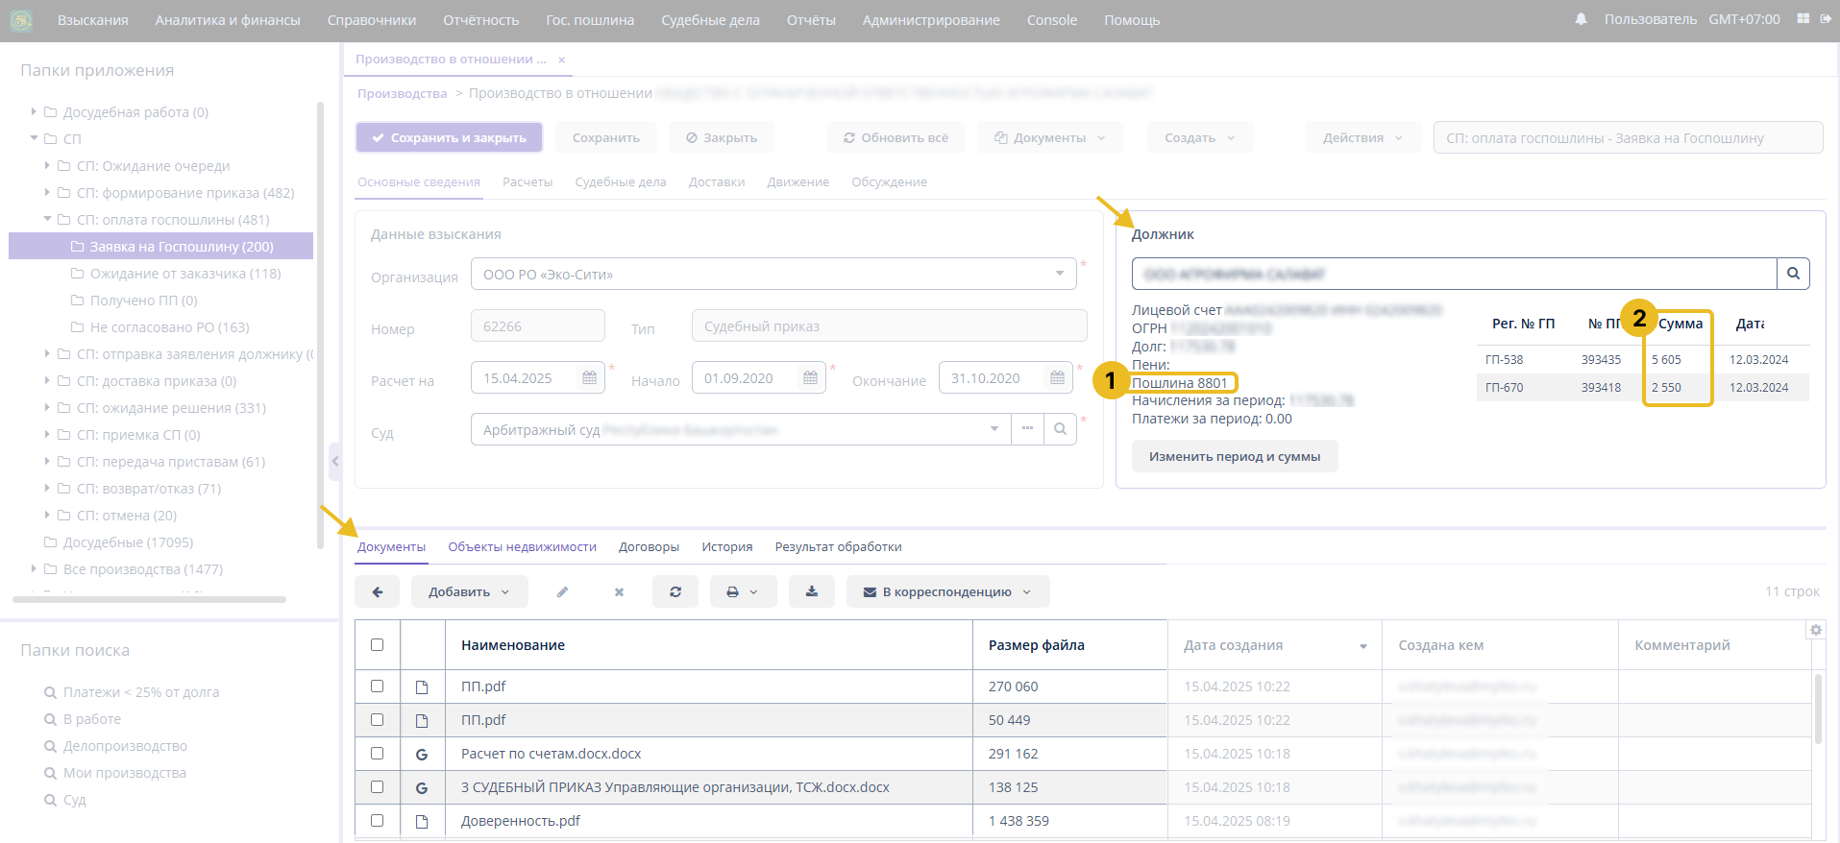Click the notifications bell icon
The height and width of the screenshot is (843, 1840).
[1581, 19]
